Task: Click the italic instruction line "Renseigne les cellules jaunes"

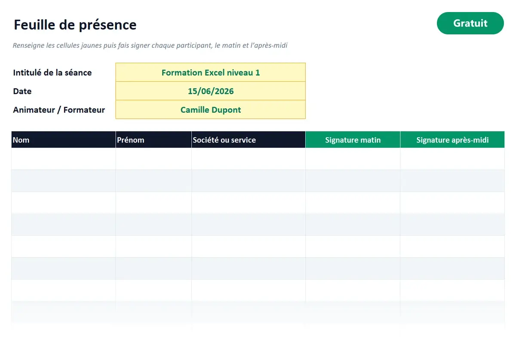Action: [150, 45]
